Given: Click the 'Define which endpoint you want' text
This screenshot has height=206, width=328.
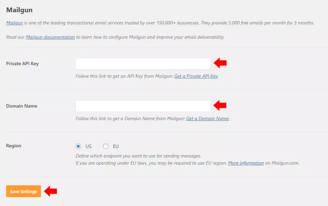Looking at the screenshot, I should 138,156.
